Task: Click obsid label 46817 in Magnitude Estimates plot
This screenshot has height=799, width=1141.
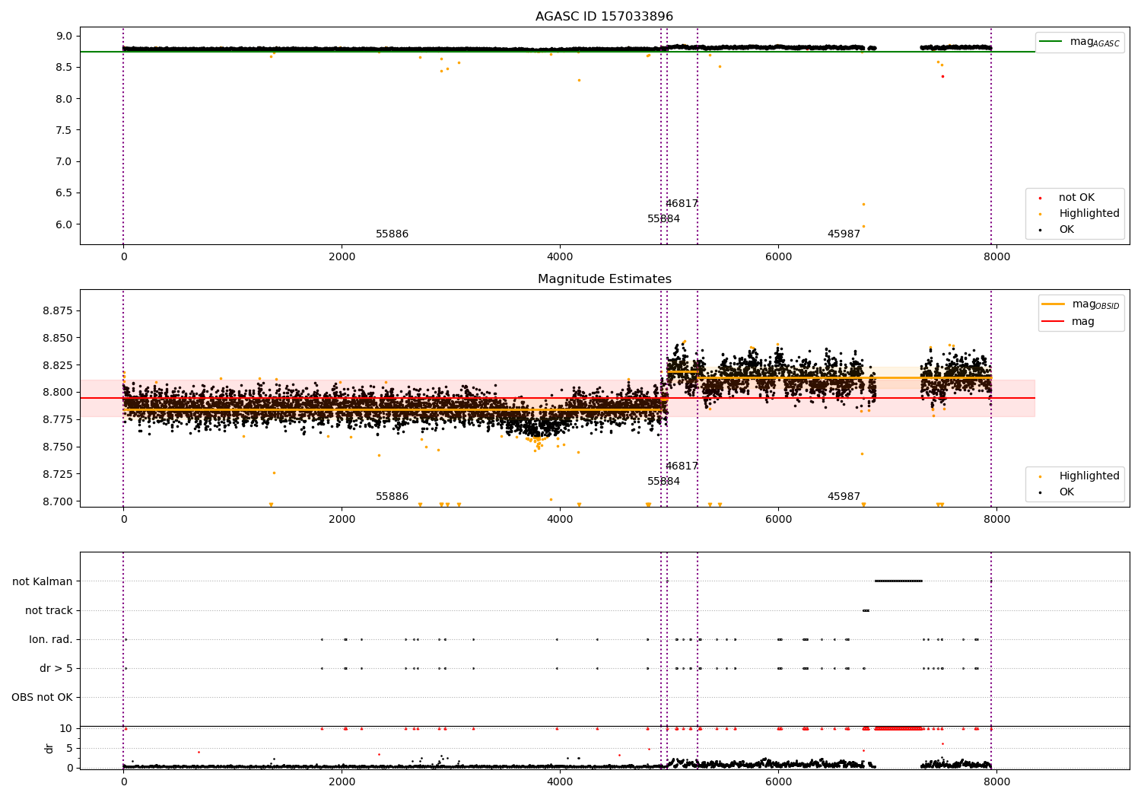Action: click(x=682, y=466)
